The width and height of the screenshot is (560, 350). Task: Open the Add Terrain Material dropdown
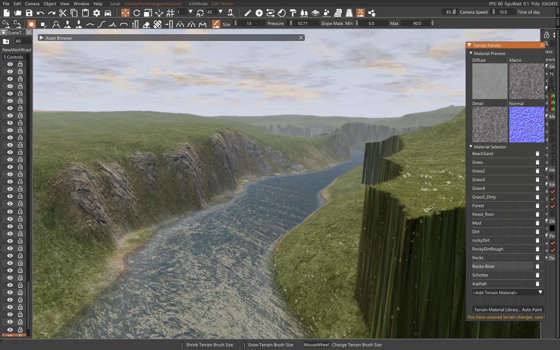pos(507,293)
